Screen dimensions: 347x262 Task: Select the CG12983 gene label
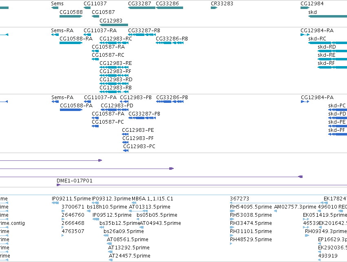pos(111,20)
